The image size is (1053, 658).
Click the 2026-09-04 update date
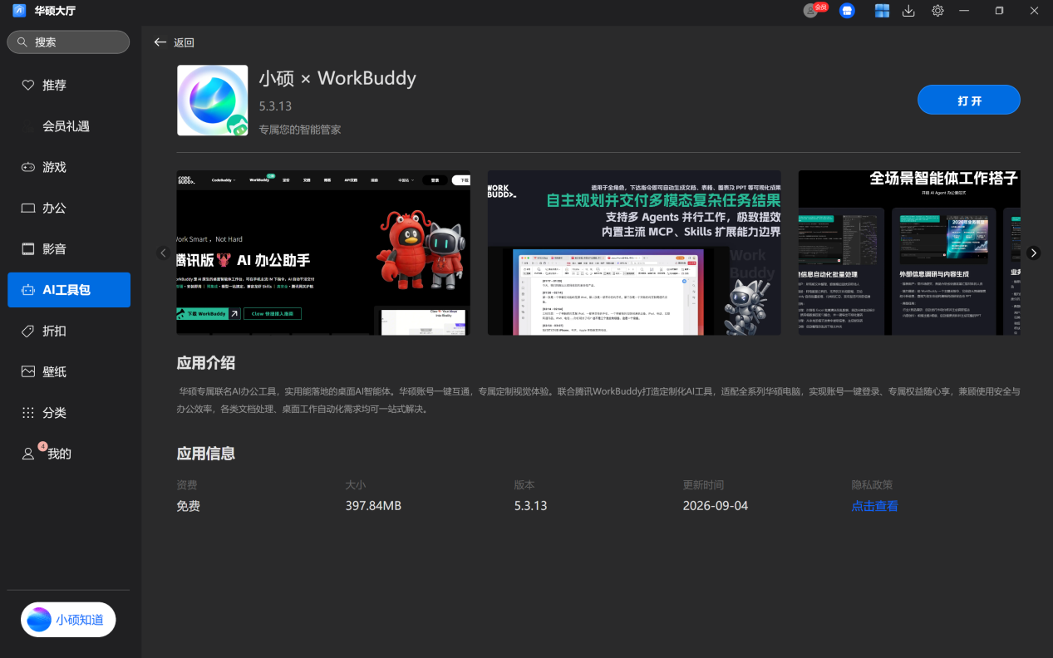[716, 506]
